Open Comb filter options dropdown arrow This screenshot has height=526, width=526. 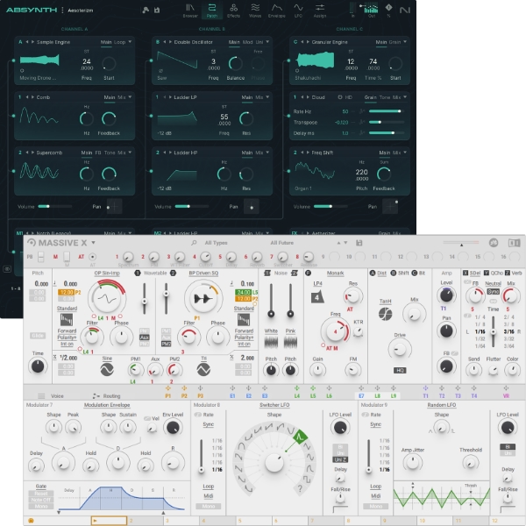click(x=130, y=97)
